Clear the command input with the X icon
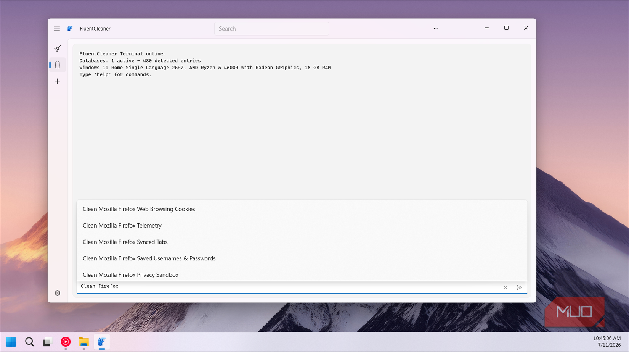 point(505,287)
